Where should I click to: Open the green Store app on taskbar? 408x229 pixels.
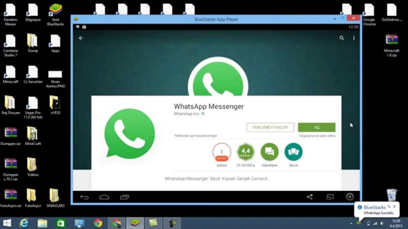(x=61, y=223)
